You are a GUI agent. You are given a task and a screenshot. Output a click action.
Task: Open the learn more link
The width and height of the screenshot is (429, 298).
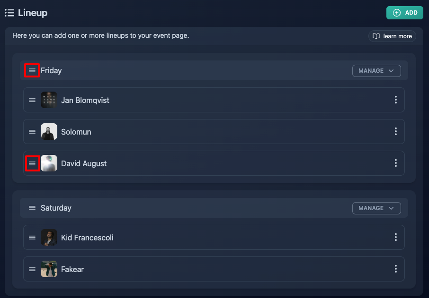click(x=392, y=36)
